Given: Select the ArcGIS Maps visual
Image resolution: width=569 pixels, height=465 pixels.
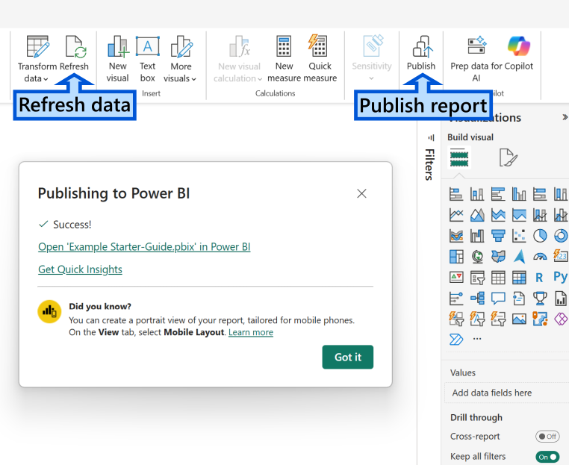Looking at the screenshot, I should (x=540, y=319).
